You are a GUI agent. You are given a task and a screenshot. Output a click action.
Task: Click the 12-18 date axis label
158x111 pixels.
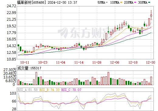(x=133, y=62)
